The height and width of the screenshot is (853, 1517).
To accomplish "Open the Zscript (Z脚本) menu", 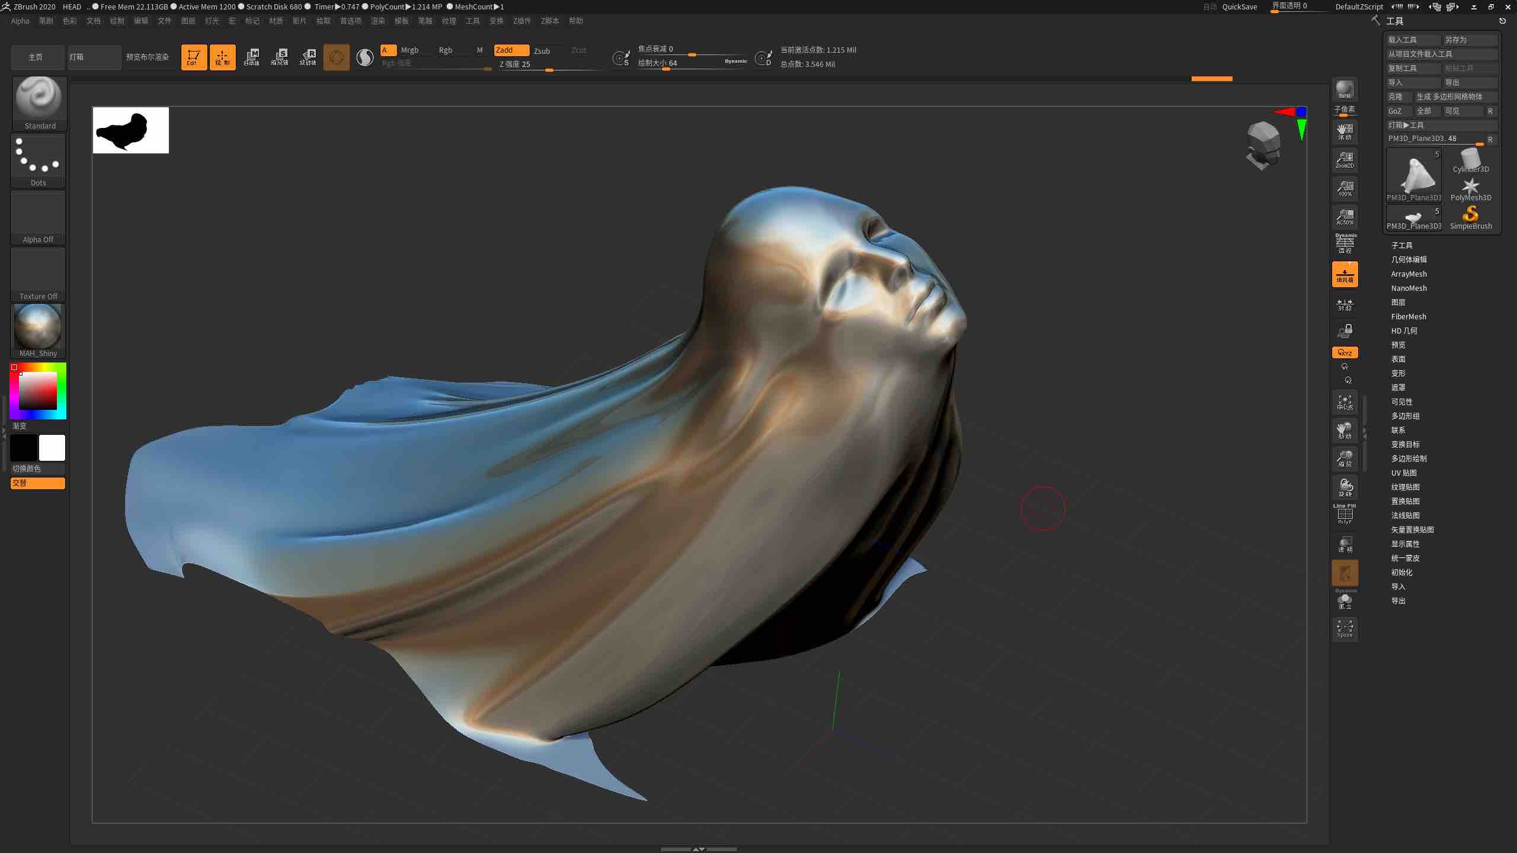I will click(x=549, y=21).
